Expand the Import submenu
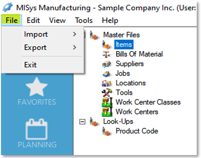The height and width of the screenshot is (158, 201). [51, 34]
